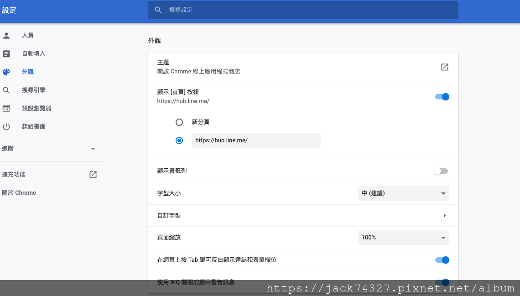The height and width of the screenshot is (296, 520).
Task: Open 關於 Chrome page
Action: (19, 193)
